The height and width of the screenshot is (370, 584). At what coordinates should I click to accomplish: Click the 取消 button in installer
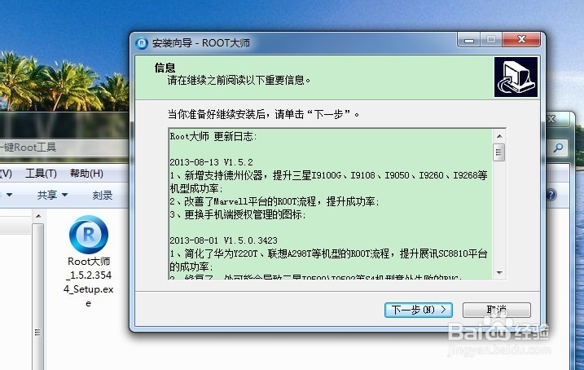click(x=497, y=310)
